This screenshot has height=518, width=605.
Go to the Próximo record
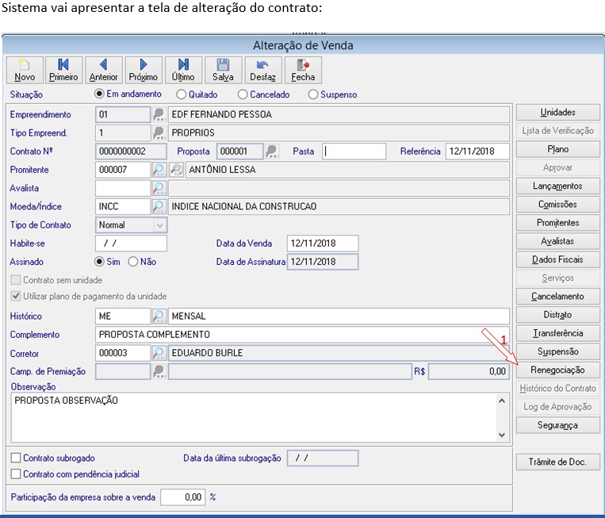click(x=144, y=71)
